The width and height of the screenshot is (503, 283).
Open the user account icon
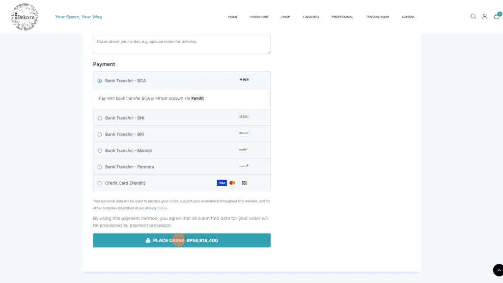pos(484,16)
